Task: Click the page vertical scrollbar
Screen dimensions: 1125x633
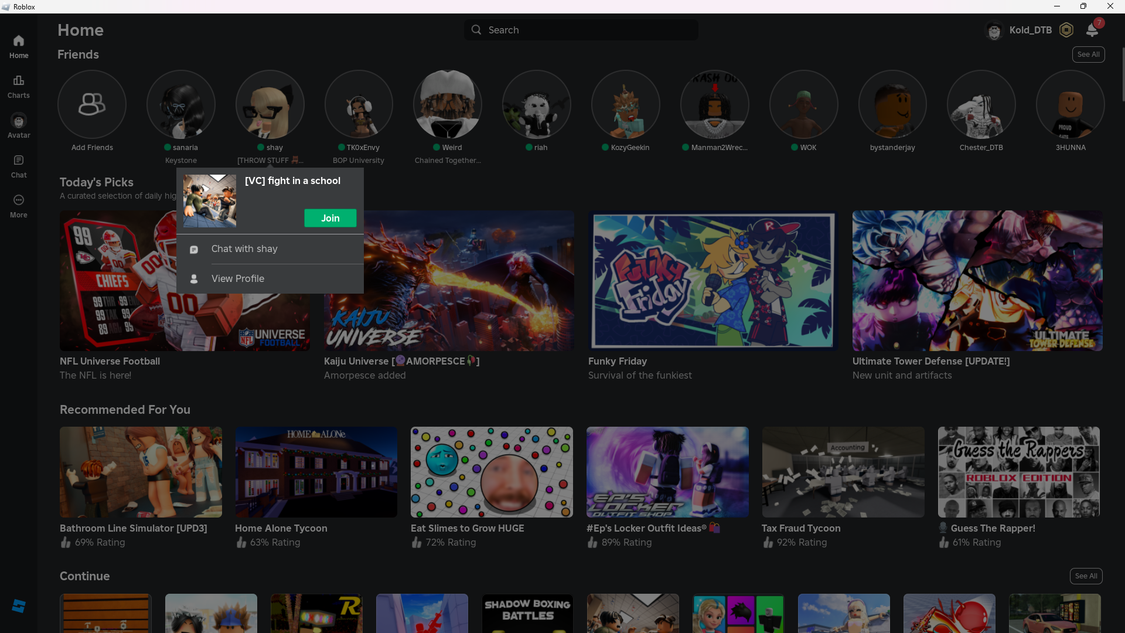Action: pos(1123,74)
